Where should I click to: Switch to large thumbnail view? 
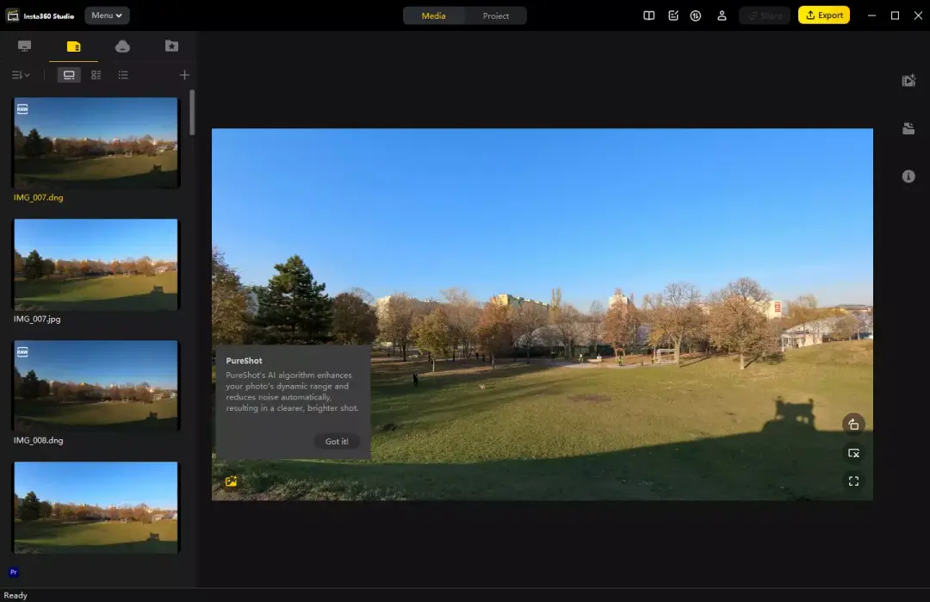(x=69, y=75)
